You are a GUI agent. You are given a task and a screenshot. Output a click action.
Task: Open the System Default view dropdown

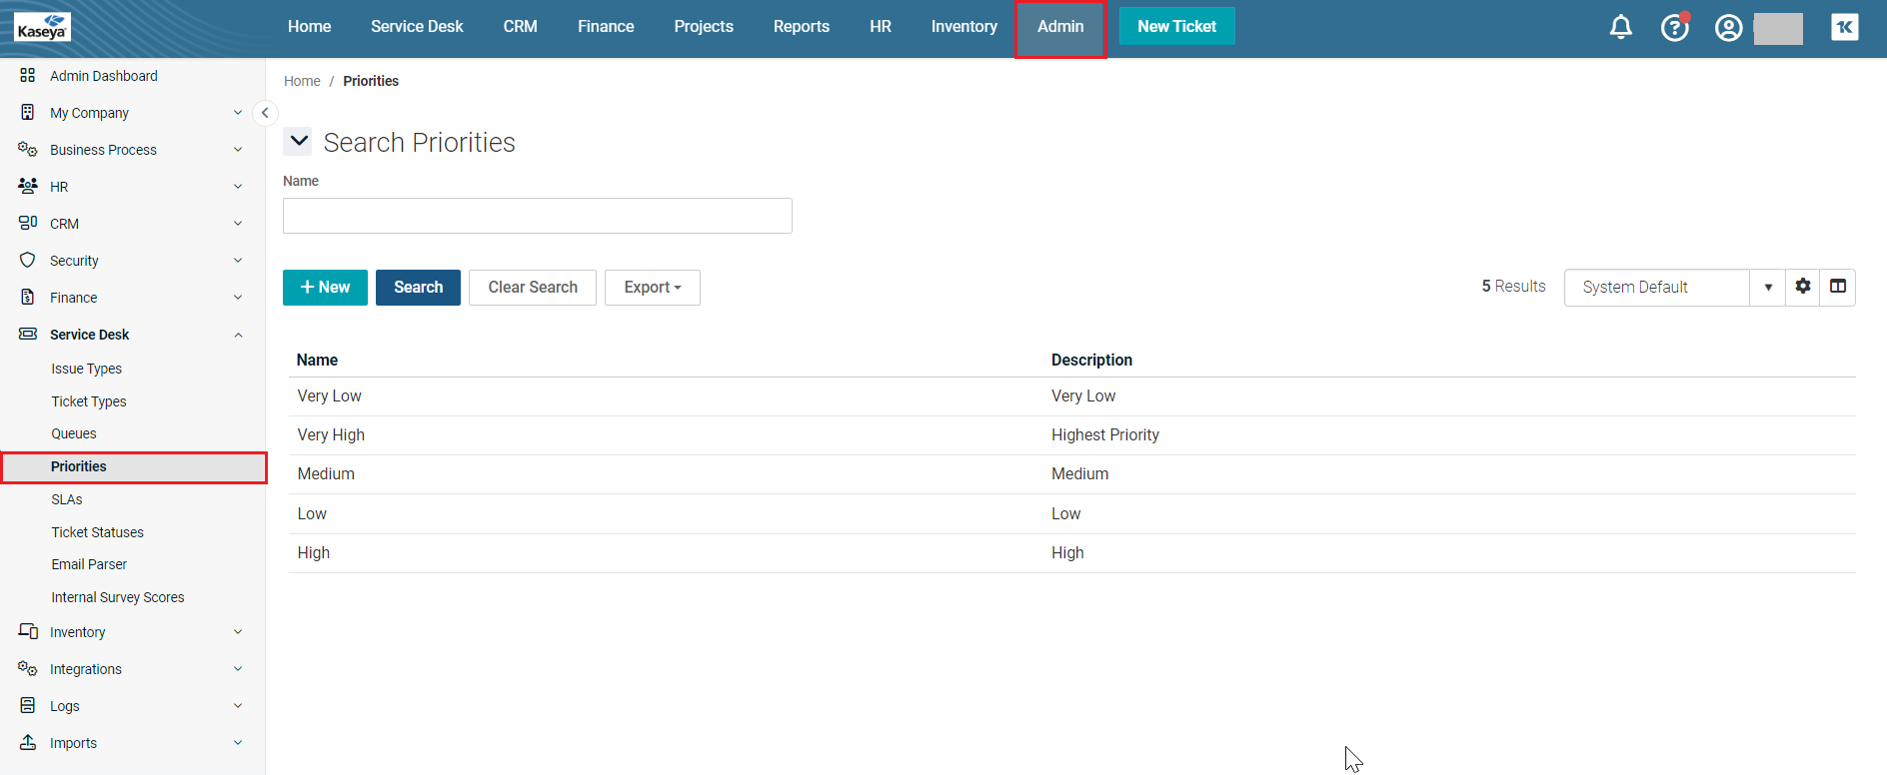[x=1767, y=288]
